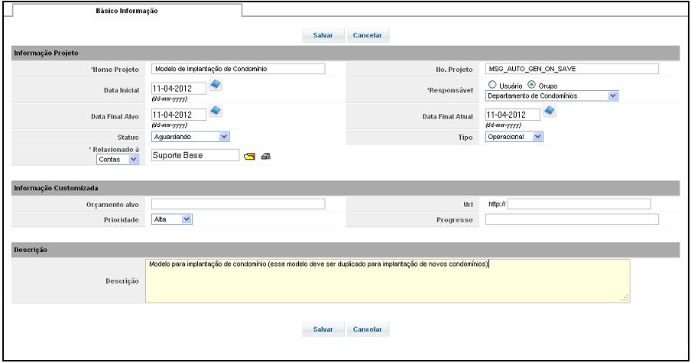
Task: Open calendar picker for Data Final Atual
Action: [550, 111]
